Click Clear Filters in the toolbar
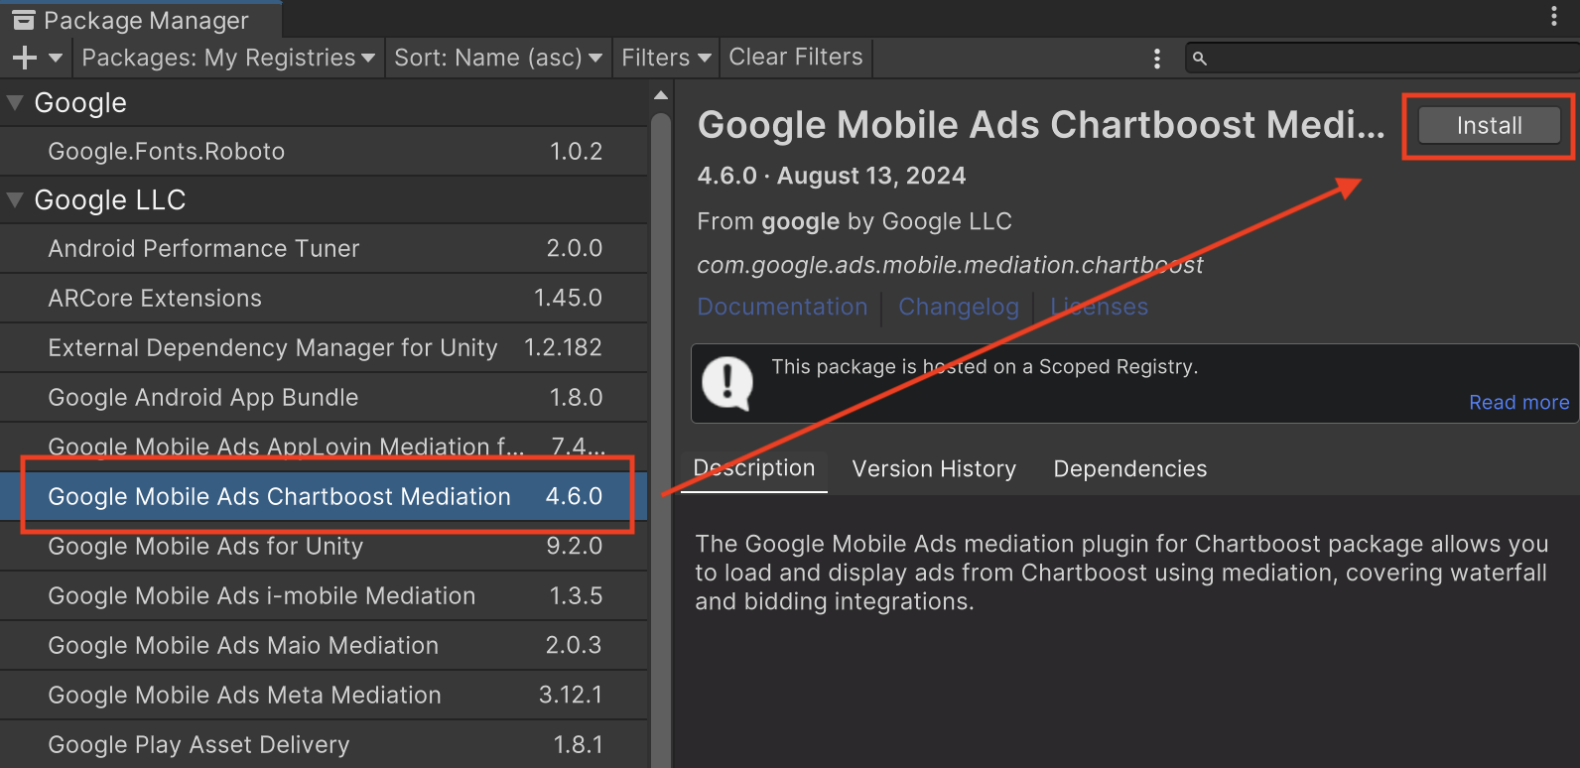Screen dimensions: 1580x768 coord(795,58)
